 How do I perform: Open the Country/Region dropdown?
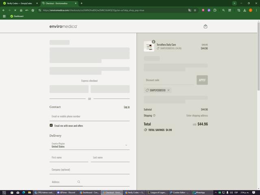(x=89, y=145)
